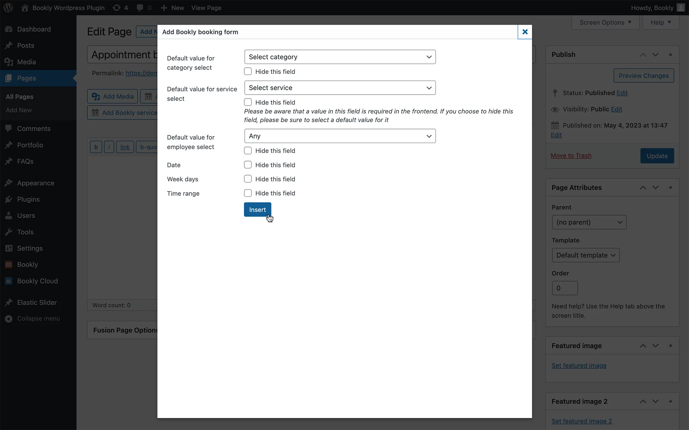Click the Bookly Cloud icon in sidebar
The width and height of the screenshot is (689, 430).
(x=9, y=281)
